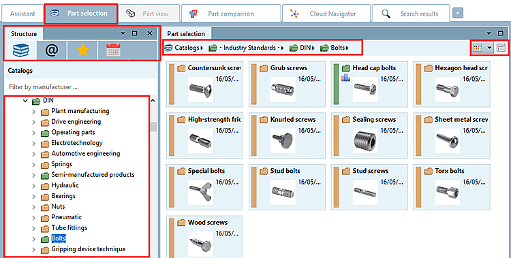Open the Catalogs books icon in Structure

coord(21,50)
